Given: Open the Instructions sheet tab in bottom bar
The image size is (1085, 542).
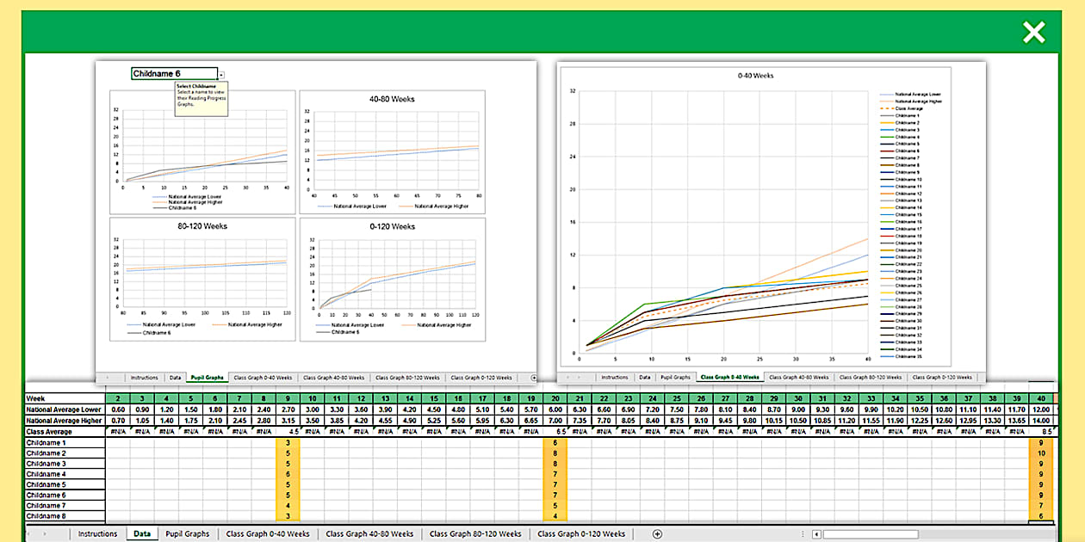Looking at the screenshot, I should [97, 534].
